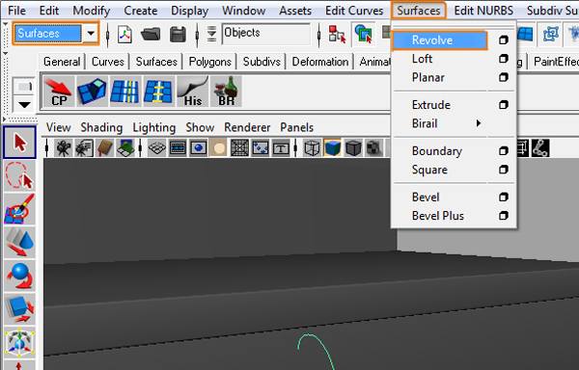Click the BR wine bottle shelf icon
This screenshot has height=370, width=579.
point(226,92)
